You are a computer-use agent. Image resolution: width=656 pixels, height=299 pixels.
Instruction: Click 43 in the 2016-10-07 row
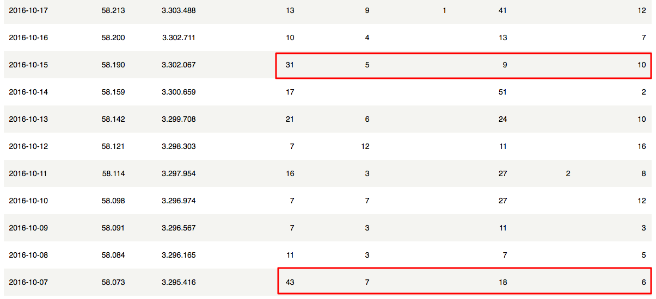tap(290, 282)
